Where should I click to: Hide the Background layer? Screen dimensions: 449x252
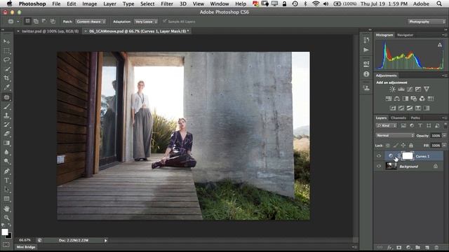(x=379, y=166)
